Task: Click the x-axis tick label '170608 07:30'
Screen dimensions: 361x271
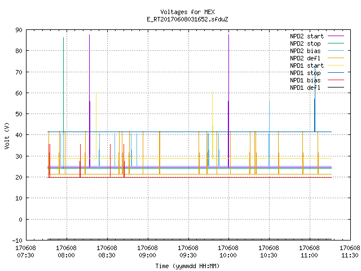Action: tap(25, 252)
